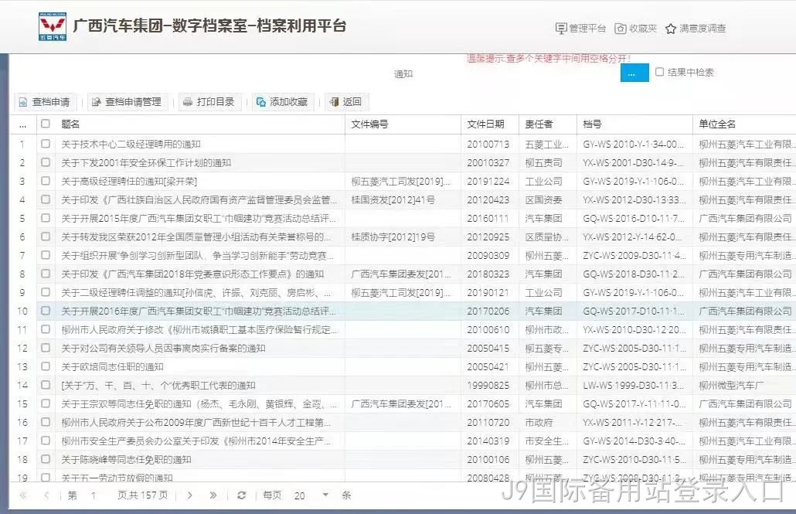Enable 结果中检索 checkbox
The width and height of the screenshot is (796, 514).
tap(659, 72)
